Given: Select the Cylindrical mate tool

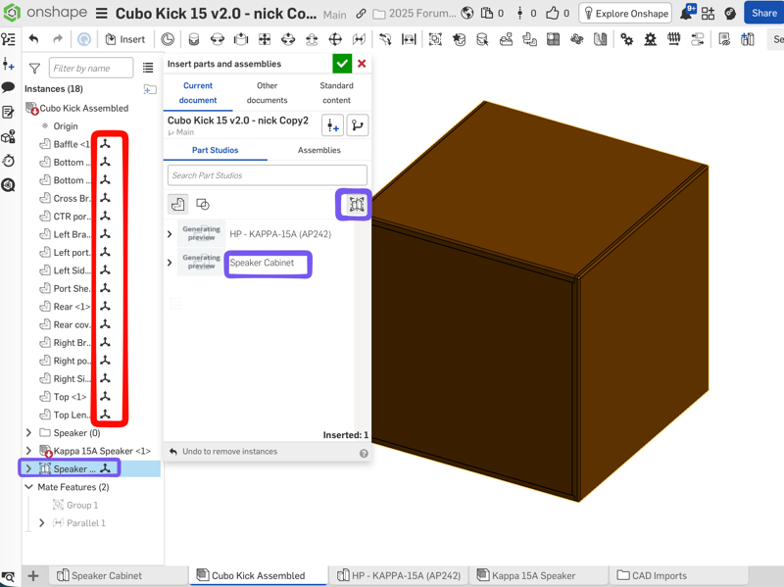Looking at the screenshot, I should [x=288, y=39].
